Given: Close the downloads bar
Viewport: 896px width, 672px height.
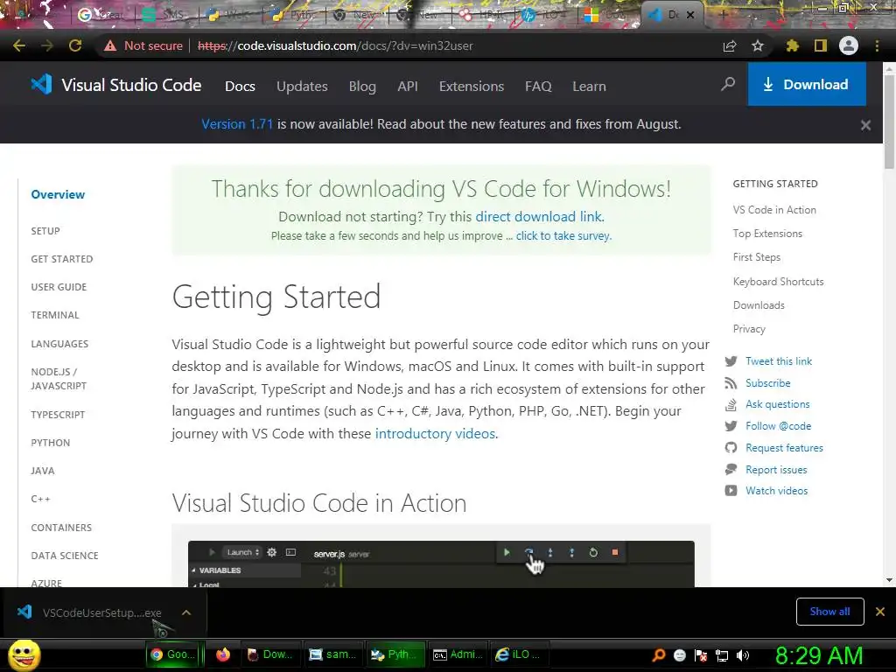Looking at the screenshot, I should coord(880,612).
